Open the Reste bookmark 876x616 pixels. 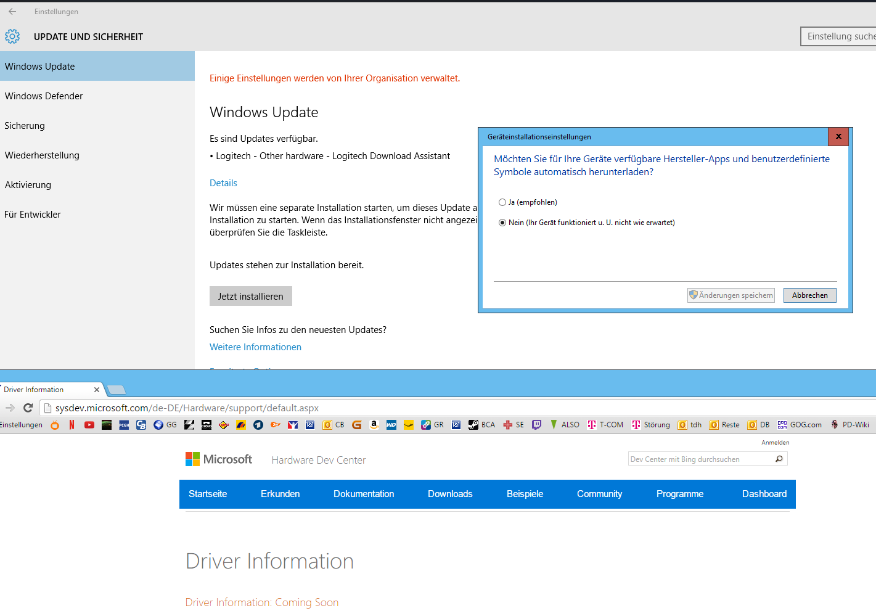724,425
